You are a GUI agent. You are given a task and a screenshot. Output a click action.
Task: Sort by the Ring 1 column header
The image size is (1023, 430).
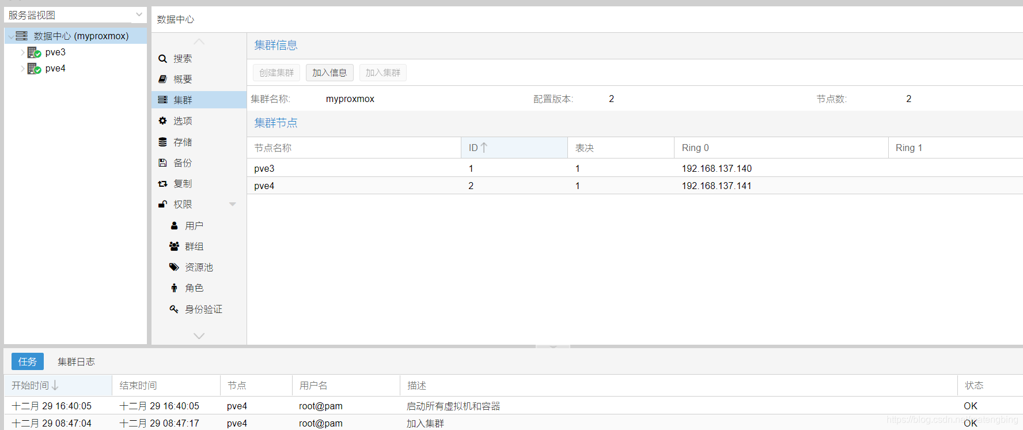(x=956, y=148)
